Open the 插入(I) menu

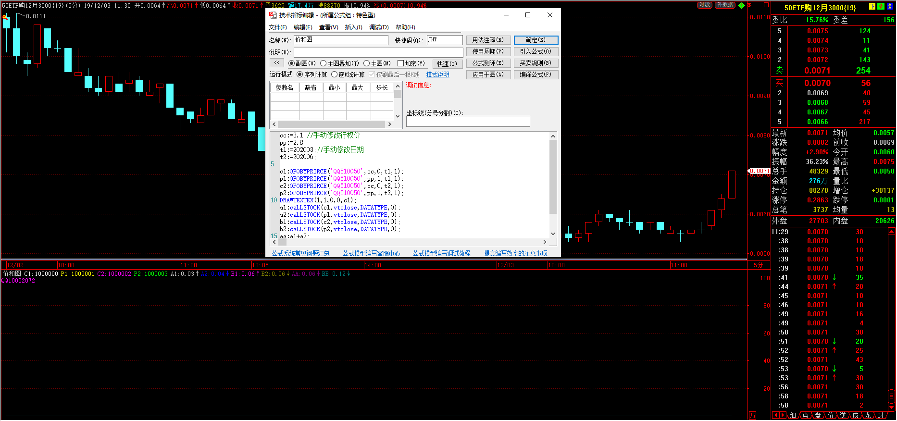click(354, 27)
